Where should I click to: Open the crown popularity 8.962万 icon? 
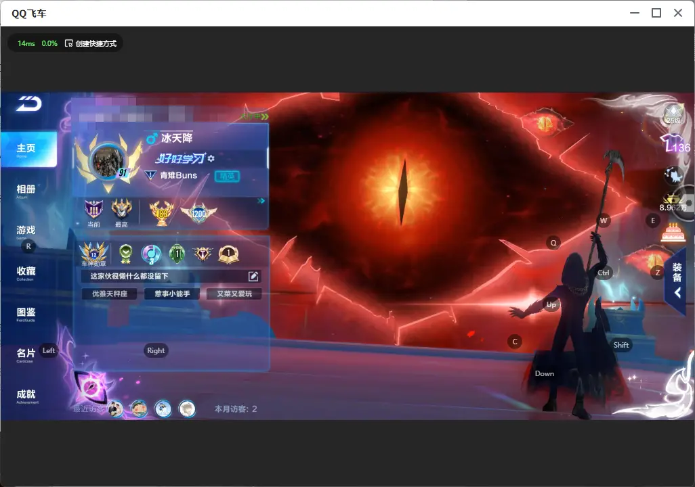(x=673, y=203)
